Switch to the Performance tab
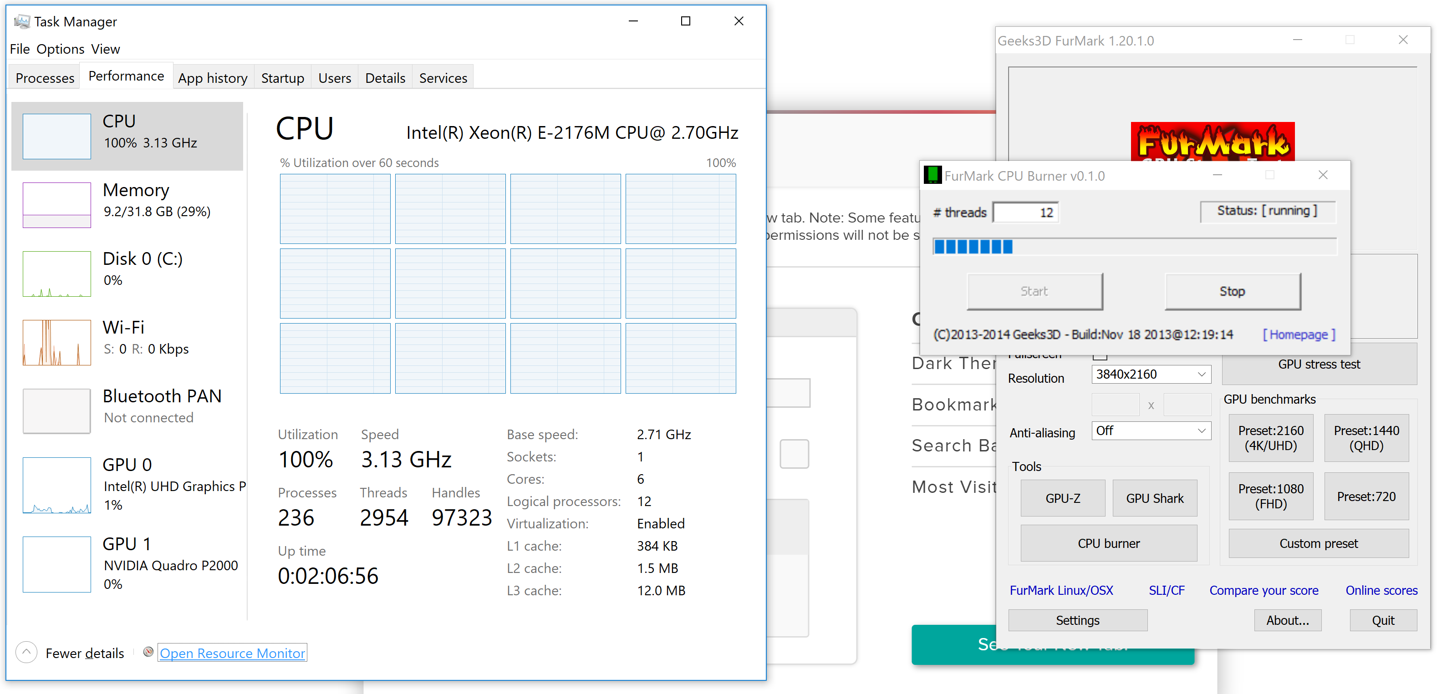Viewport: 1442px width, 694px height. pyautogui.click(x=126, y=76)
